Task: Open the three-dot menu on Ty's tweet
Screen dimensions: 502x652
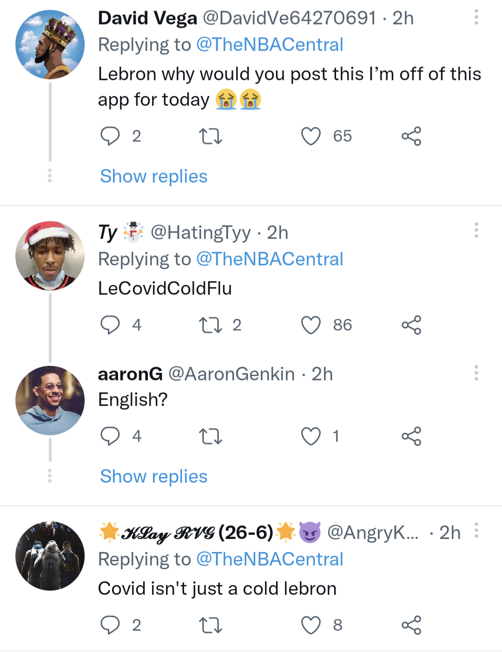Action: (x=476, y=230)
